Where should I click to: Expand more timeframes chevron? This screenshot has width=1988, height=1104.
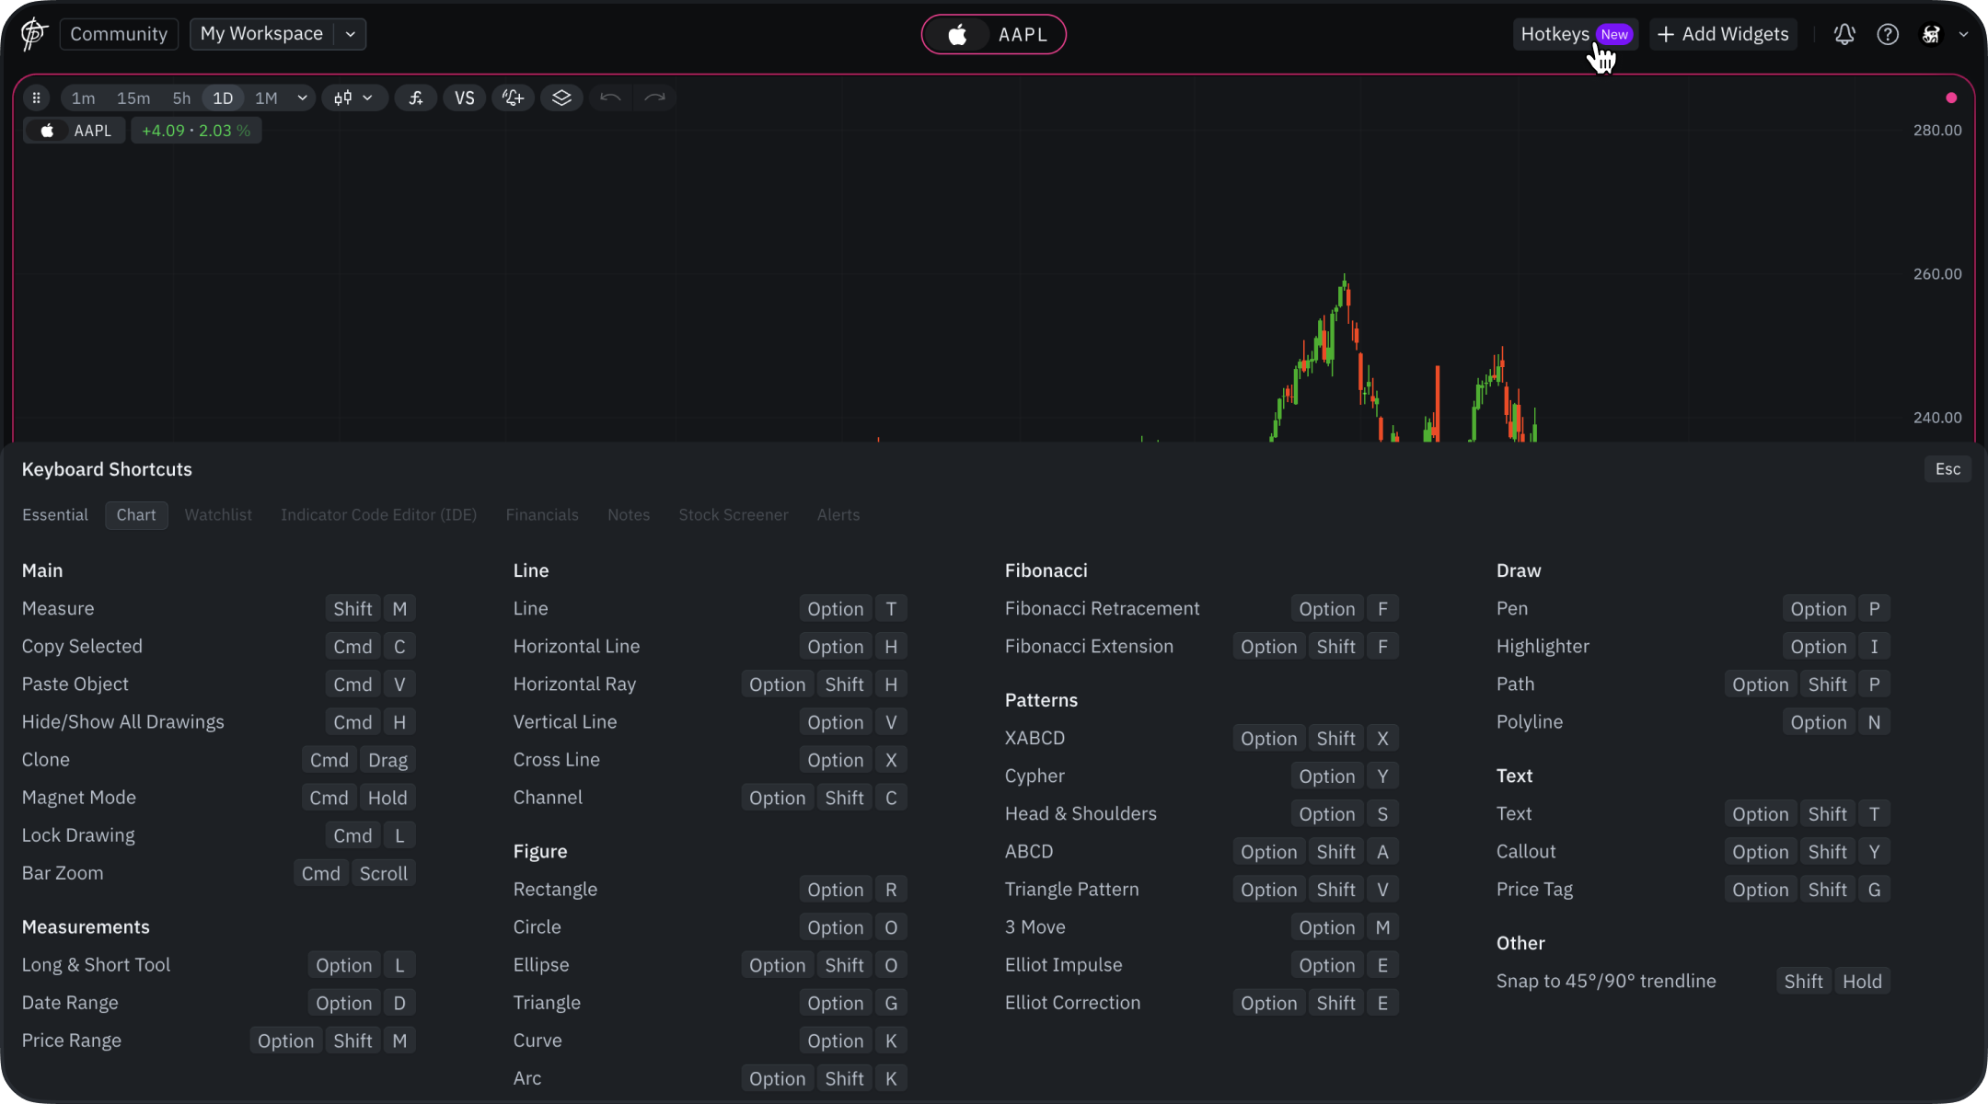coord(302,98)
